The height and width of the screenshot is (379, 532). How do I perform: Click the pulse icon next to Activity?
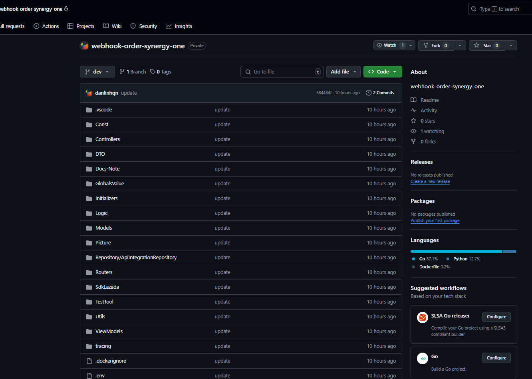(x=413, y=110)
